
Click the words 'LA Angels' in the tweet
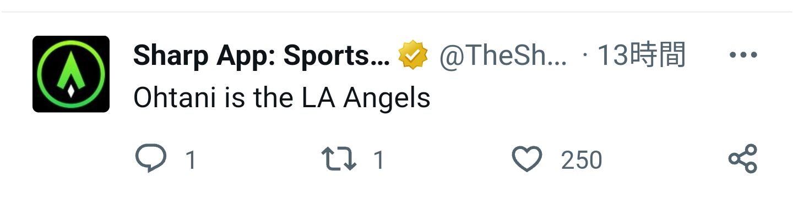(x=366, y=99)
